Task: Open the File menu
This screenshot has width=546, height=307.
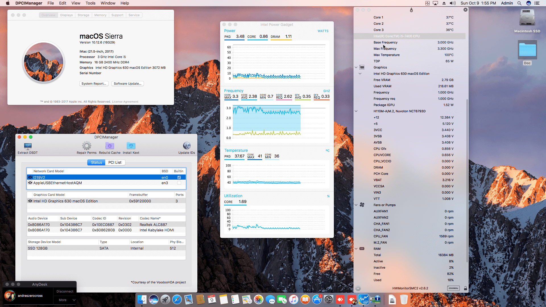Action: (51, 3)
